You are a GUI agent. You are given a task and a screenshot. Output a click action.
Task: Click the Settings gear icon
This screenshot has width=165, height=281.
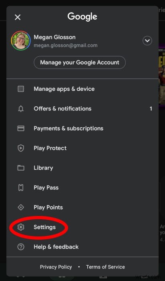pos(21,227)
